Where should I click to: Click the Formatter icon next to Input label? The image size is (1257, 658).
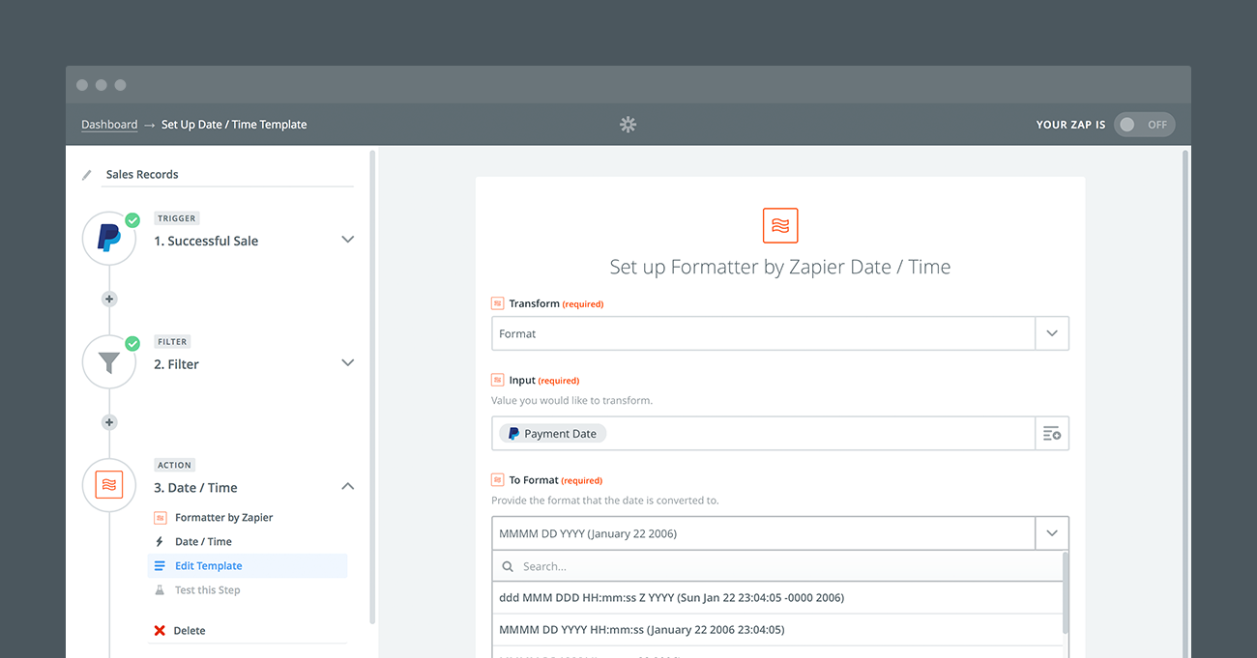(x=497, y=381)
